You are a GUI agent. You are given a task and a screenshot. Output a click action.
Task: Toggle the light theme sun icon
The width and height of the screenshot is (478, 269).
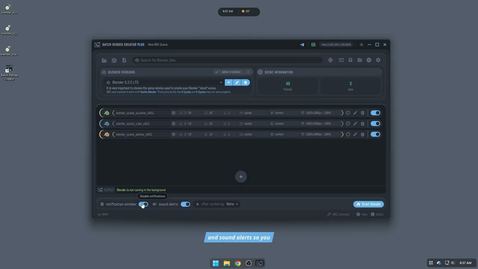(x=361, y=44)
